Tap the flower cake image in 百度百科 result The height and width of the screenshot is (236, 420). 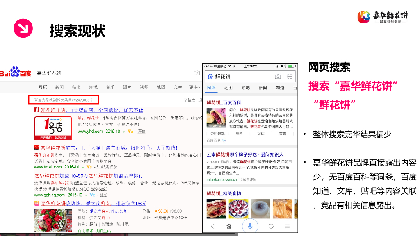tap(216, 118)
